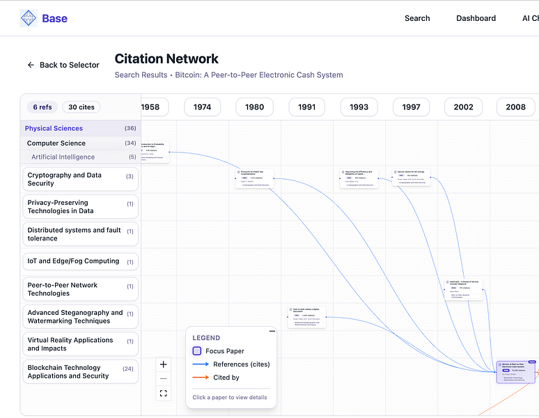Open the Search nav item
The image size is (539, 418).
click(417, 18)
